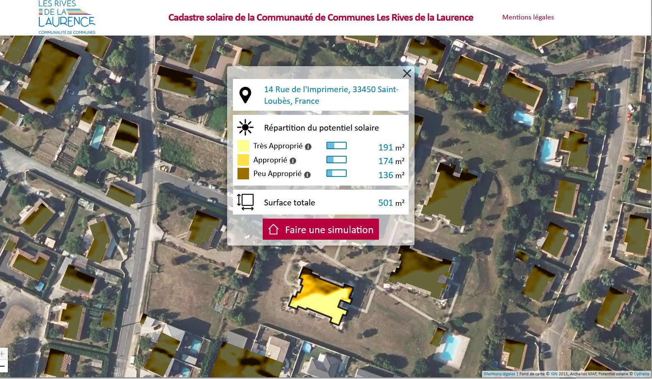The width and height of the screenshot is (652, 379).
Task: Click the Répartition du potentiel solaire heading
Action: (x=321, y=128)
